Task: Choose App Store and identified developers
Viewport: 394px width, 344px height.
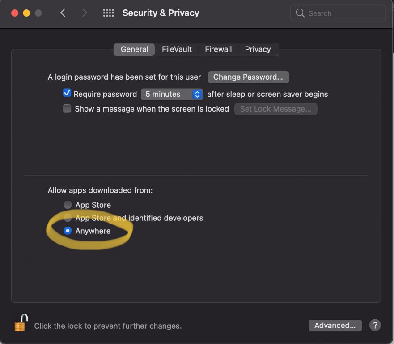Action: [x=68, y=218]
